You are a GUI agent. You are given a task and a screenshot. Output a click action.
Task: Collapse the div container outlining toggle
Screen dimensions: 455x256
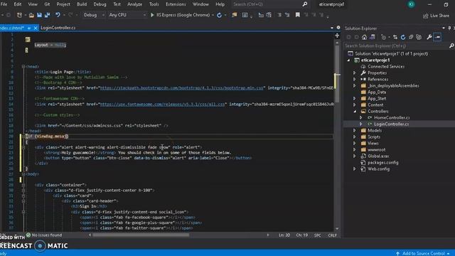point(23,185)
